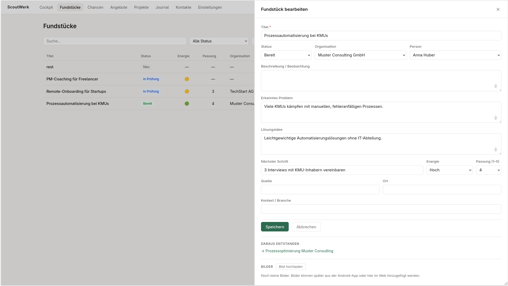This screenshot has height=286, width=508.
Task: Focus the Quelle input field
Action: coord(320,190)
